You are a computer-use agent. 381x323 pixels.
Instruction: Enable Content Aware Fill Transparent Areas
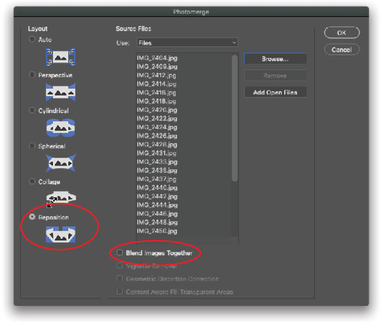pos(120,292)
